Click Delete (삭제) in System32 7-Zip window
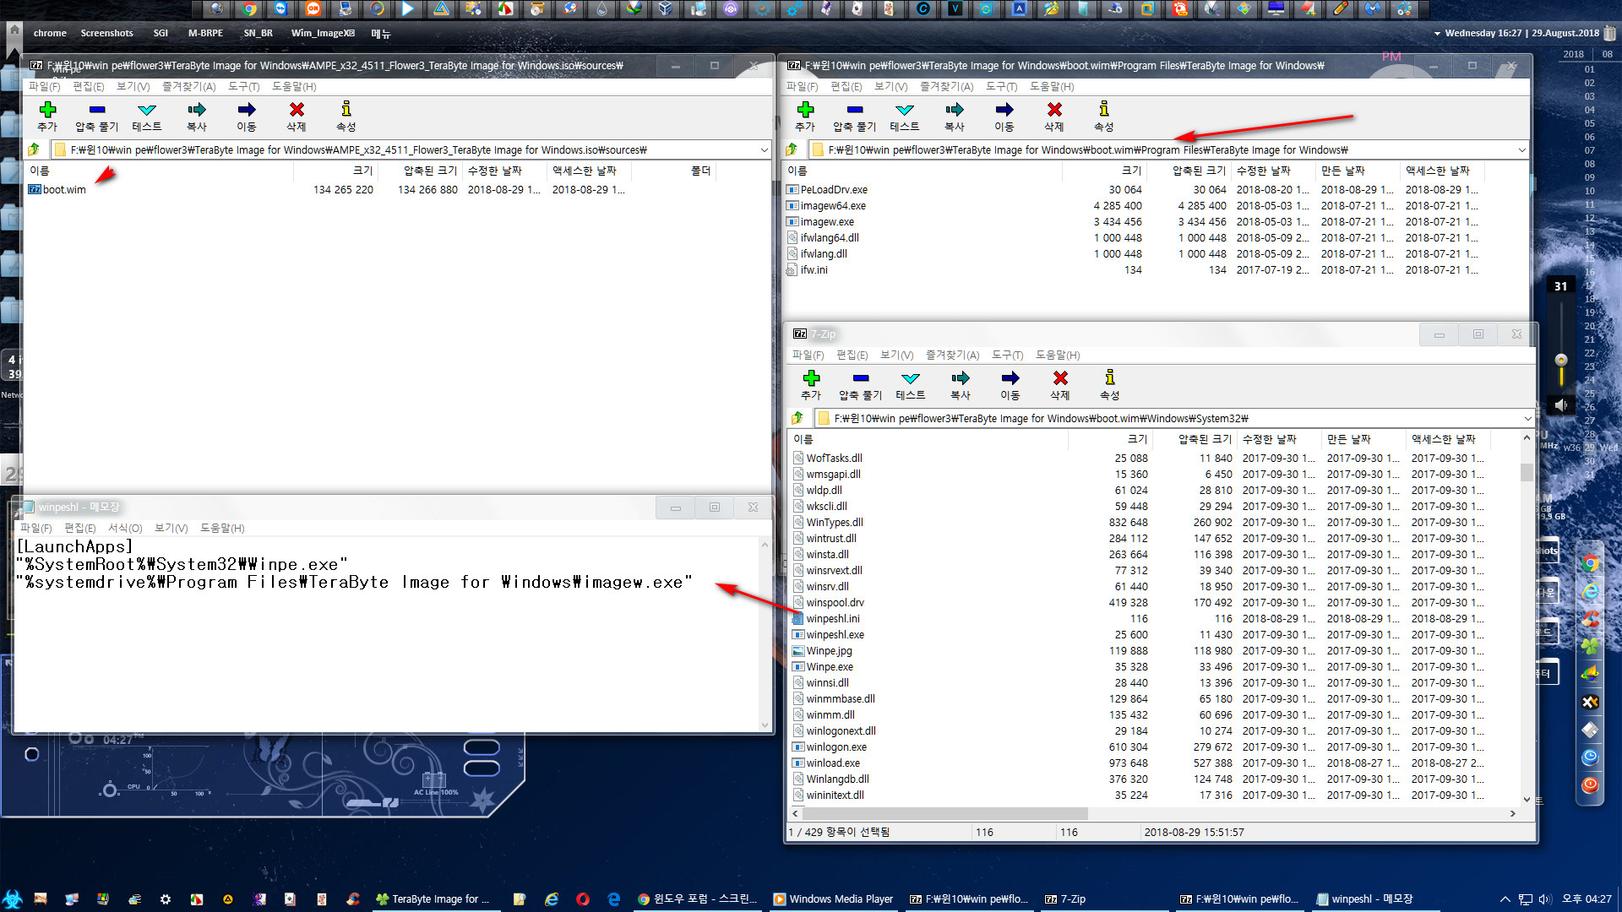Viewport: 1622px width, 912px height. point(1059,385)
